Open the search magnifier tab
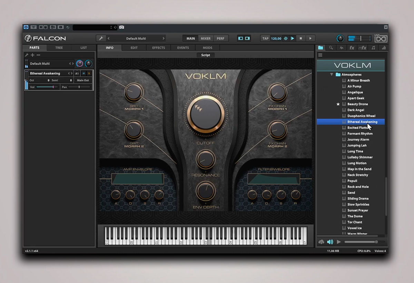 (x=331, y=48)
